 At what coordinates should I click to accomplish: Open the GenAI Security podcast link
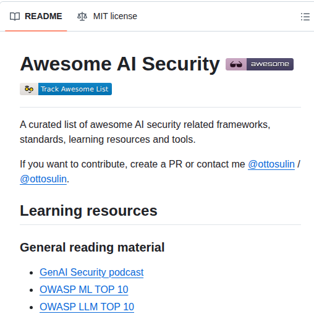point(91,272)
